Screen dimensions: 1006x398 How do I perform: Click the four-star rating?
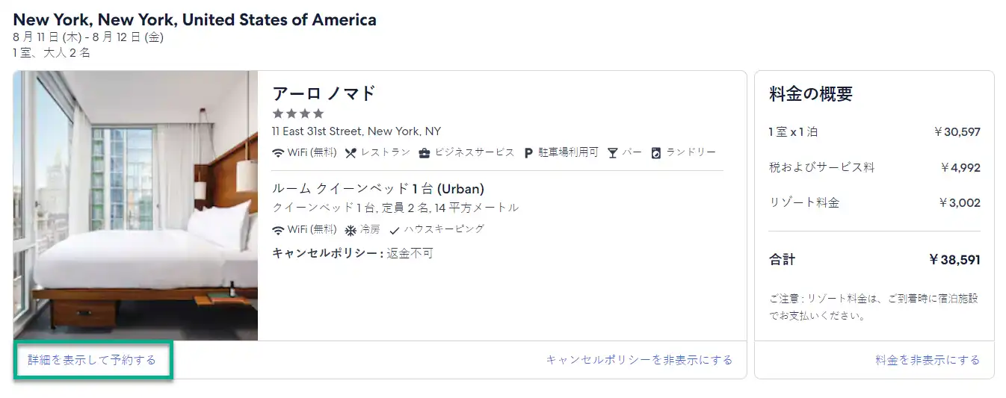(x=298, y=114)
